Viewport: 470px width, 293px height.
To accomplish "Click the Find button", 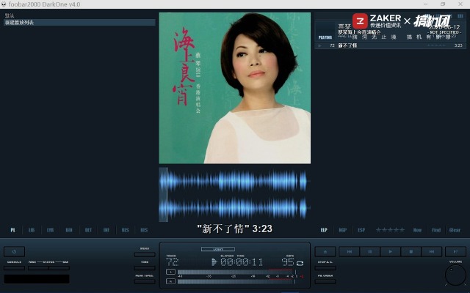I will tap(436, 230).
